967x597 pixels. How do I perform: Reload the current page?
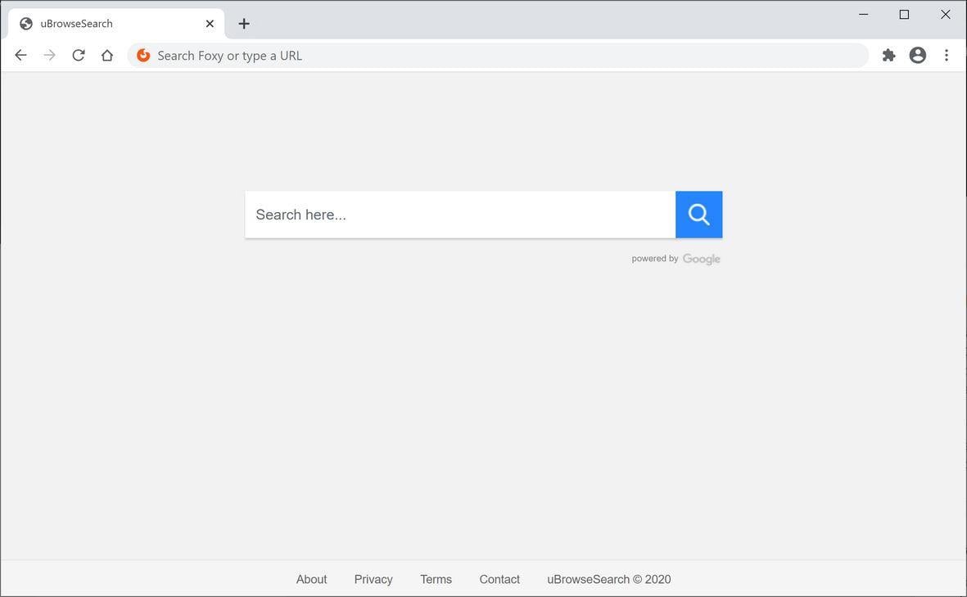(x=79, y=55)
